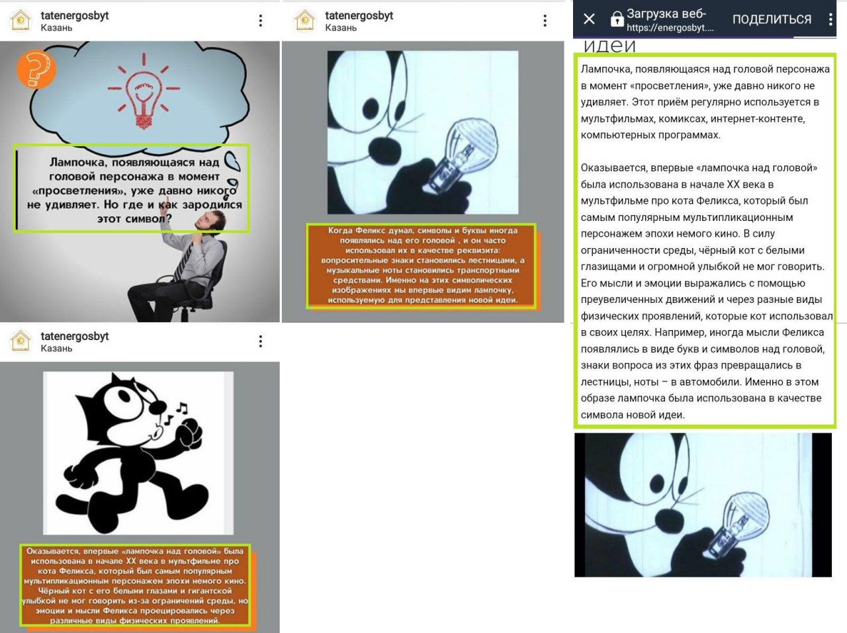Tap Felix with lamp image on web page
The image size is (847, 633).
[703, 505]
